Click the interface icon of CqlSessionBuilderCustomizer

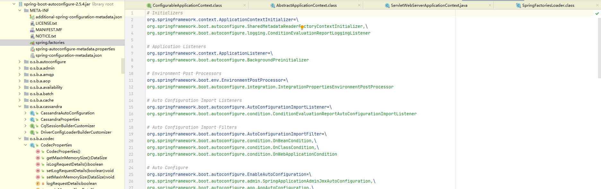[32, 126]
